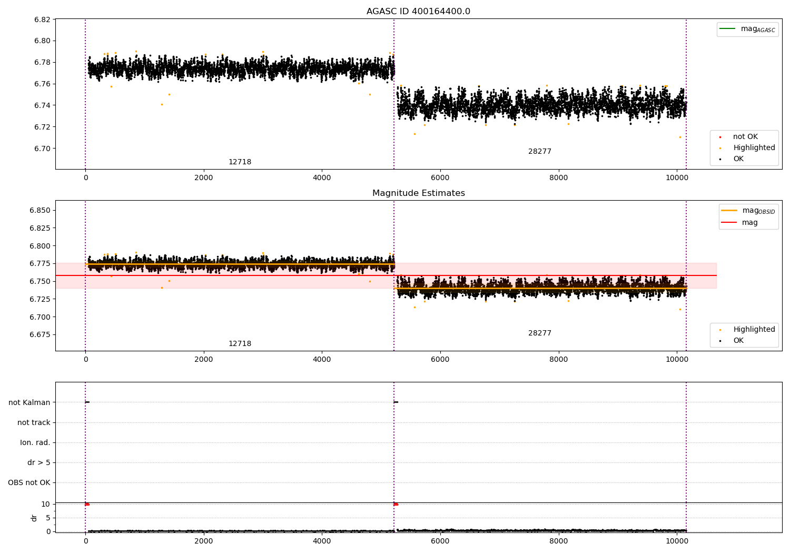The width and height of the screenshot is (790, 553).
Task: Click the 6.750 y-axis tick label
Action: [40, 281]
